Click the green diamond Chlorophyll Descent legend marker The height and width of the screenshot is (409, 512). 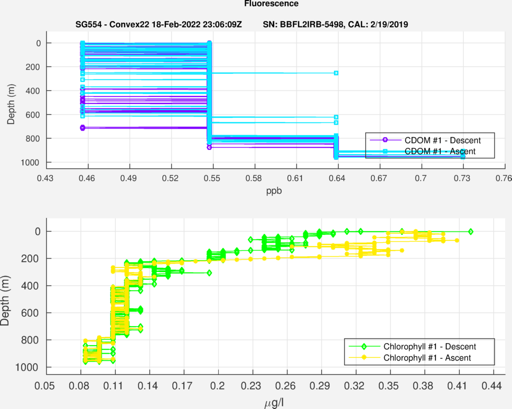coord(364,347)
